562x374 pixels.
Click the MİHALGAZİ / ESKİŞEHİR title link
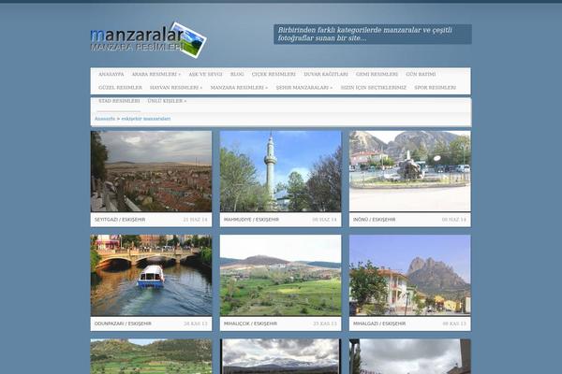tap(379, 324)
